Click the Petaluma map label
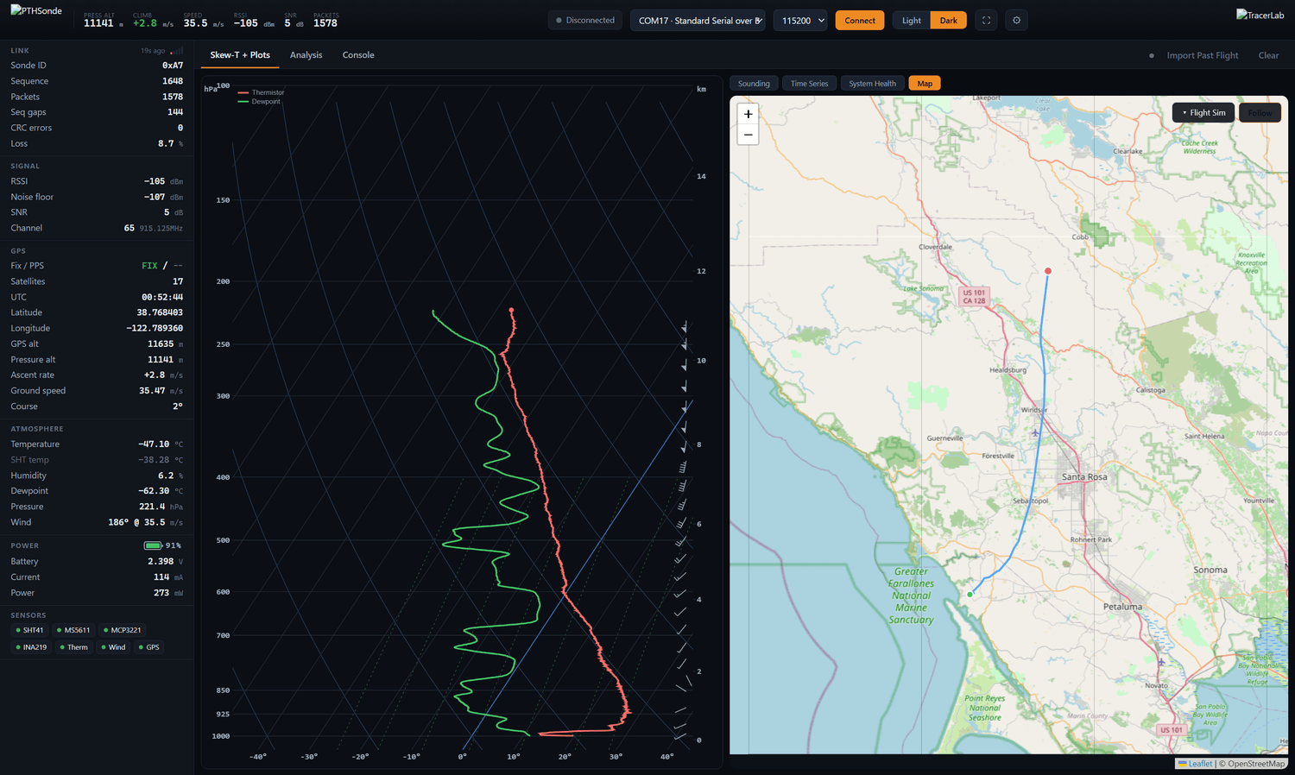Image resolution: width=1295 pixels, height=775 pixels. (x=1122, y=607)
